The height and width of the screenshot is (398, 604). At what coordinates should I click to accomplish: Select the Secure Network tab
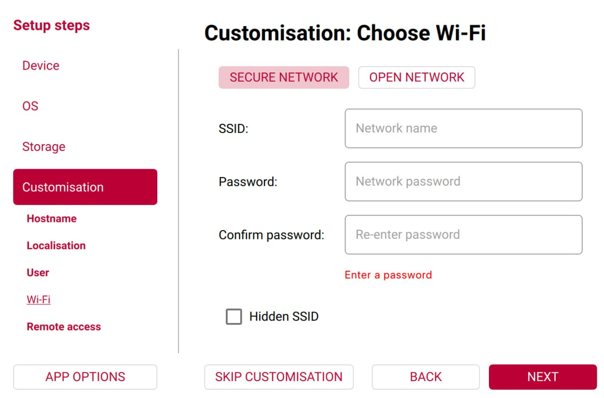[x=284, y=77]
